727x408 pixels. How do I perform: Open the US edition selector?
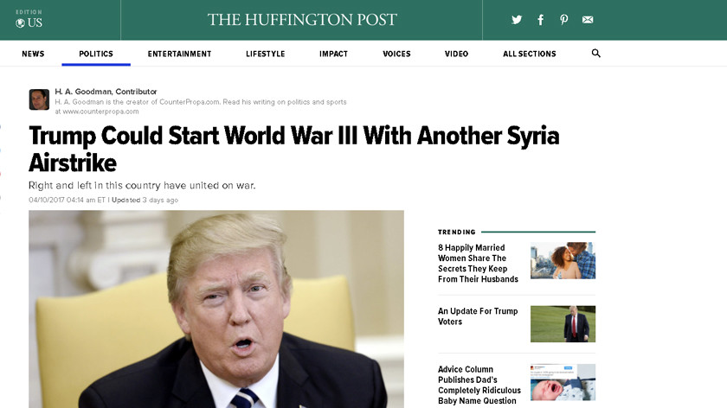(x=29, y=19)
